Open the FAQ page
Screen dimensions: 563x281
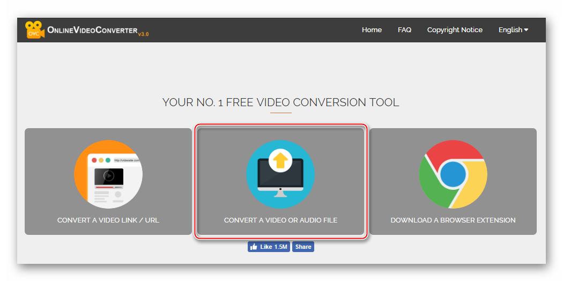(404, 30)
